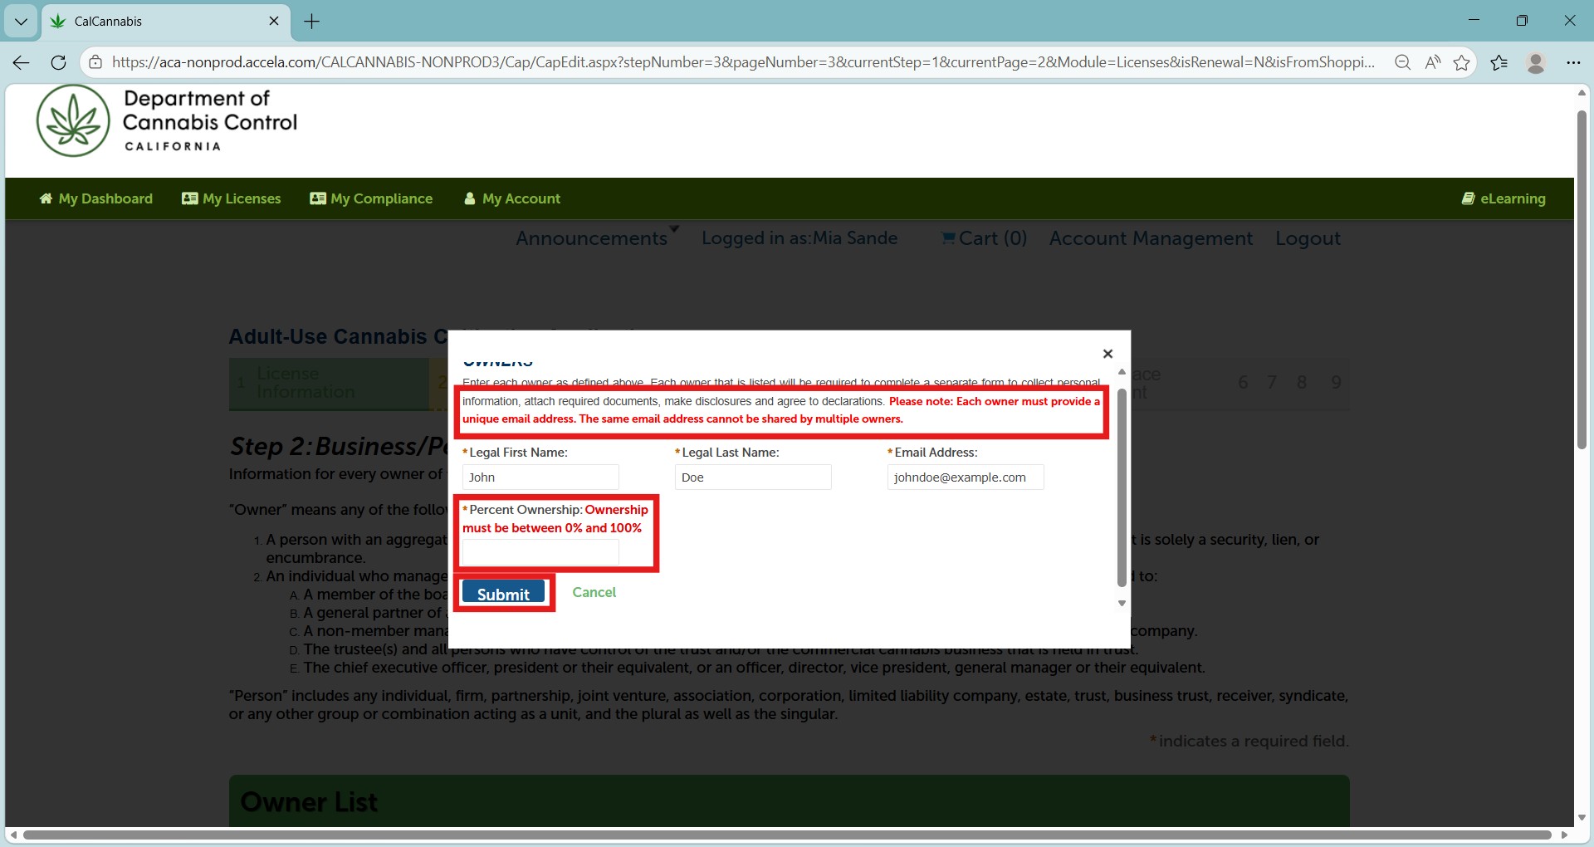Image resolution: width=1594 pixels, height=847 pixels.
Task: Click the Legal First Name field
Action: pyautogui.click(x=540, y=477)
